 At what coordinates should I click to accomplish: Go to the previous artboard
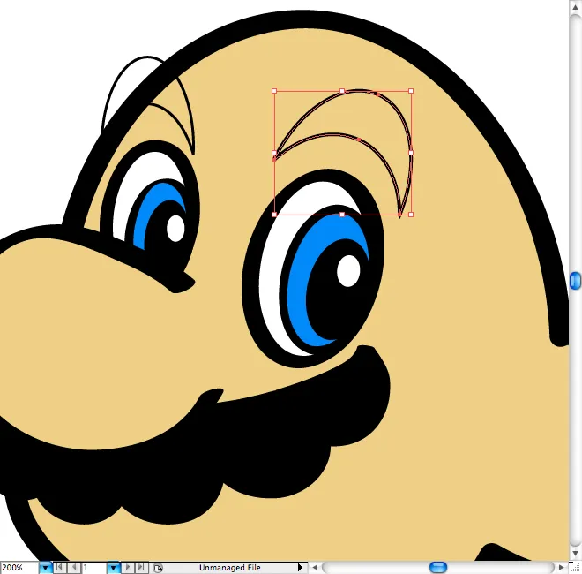click(x=74, y=567)
